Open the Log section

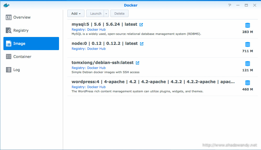[x=31, y=70]
